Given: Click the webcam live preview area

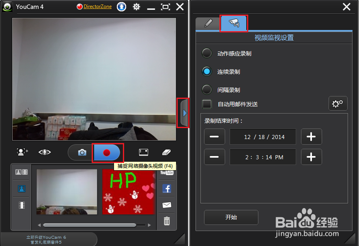Looking at the screenshot, I should click(x=94, y=79).
